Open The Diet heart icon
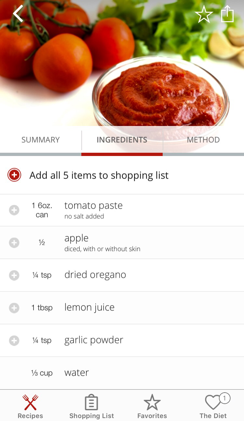Screen dimensions: 244x421 pyautogui.click(x=213, y=403)
